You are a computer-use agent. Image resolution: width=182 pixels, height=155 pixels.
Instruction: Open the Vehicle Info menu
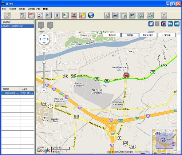pyautogui.click(x=34, y=9)
